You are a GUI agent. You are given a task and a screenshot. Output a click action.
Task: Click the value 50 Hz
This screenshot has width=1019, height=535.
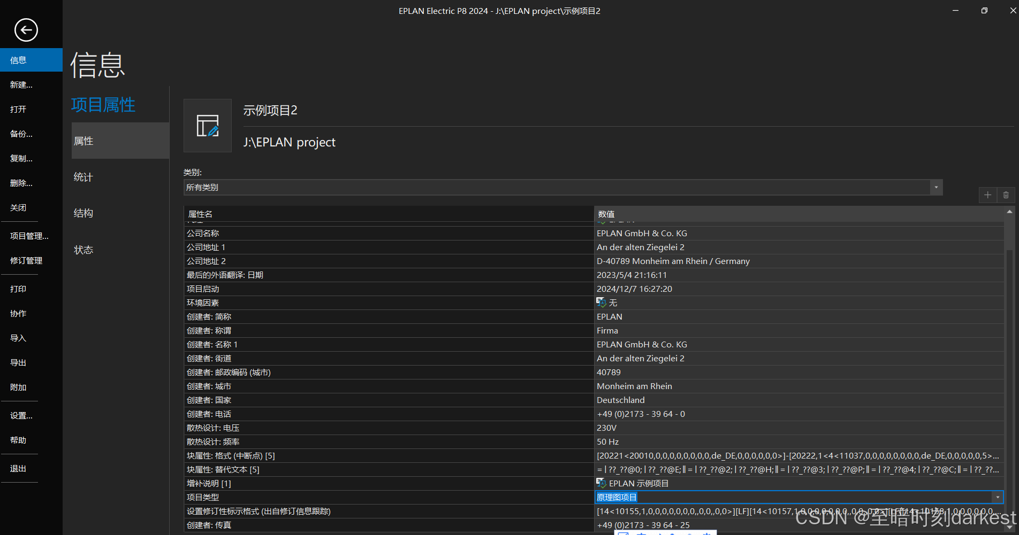pos(799,441)
